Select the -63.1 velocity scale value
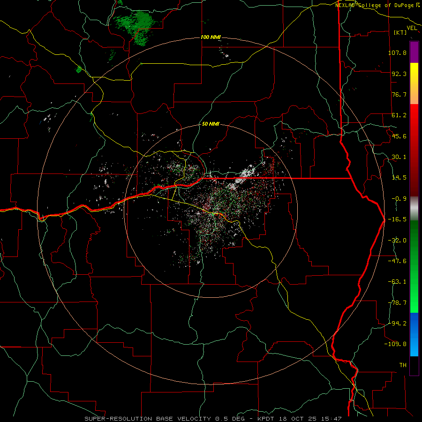The image size is (422, 422). tap(397, 282)
